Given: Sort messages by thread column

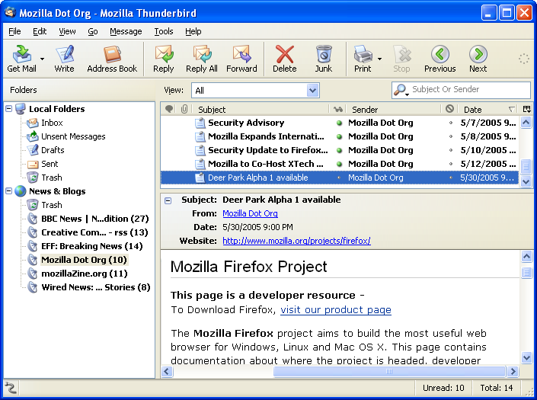Looking at the screenshot, I should point(169,110).
